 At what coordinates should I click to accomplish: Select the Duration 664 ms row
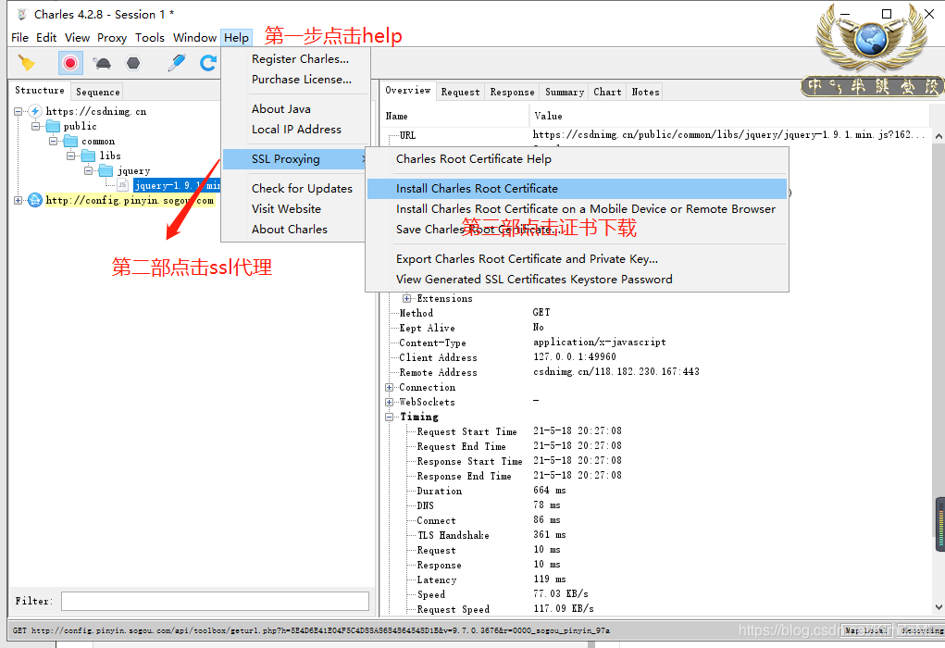coord(657,491)
